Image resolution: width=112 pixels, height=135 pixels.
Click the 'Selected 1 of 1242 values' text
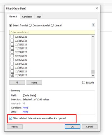pos(36,100)
